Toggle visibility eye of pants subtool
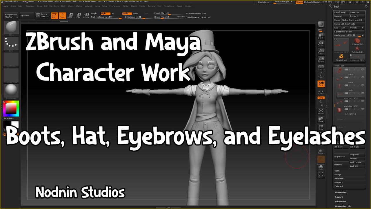 [362, 70]
